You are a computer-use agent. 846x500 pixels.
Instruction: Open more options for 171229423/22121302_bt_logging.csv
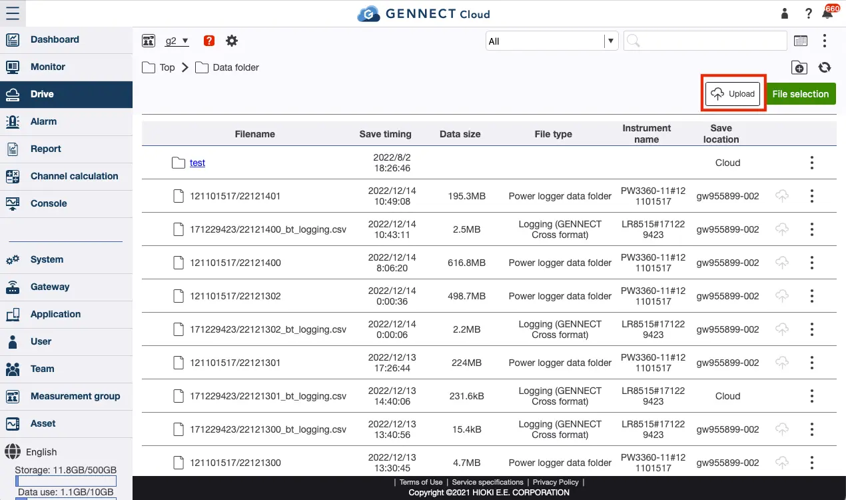812,329
